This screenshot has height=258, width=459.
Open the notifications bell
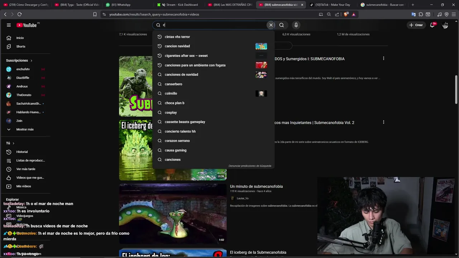point(432,25)
